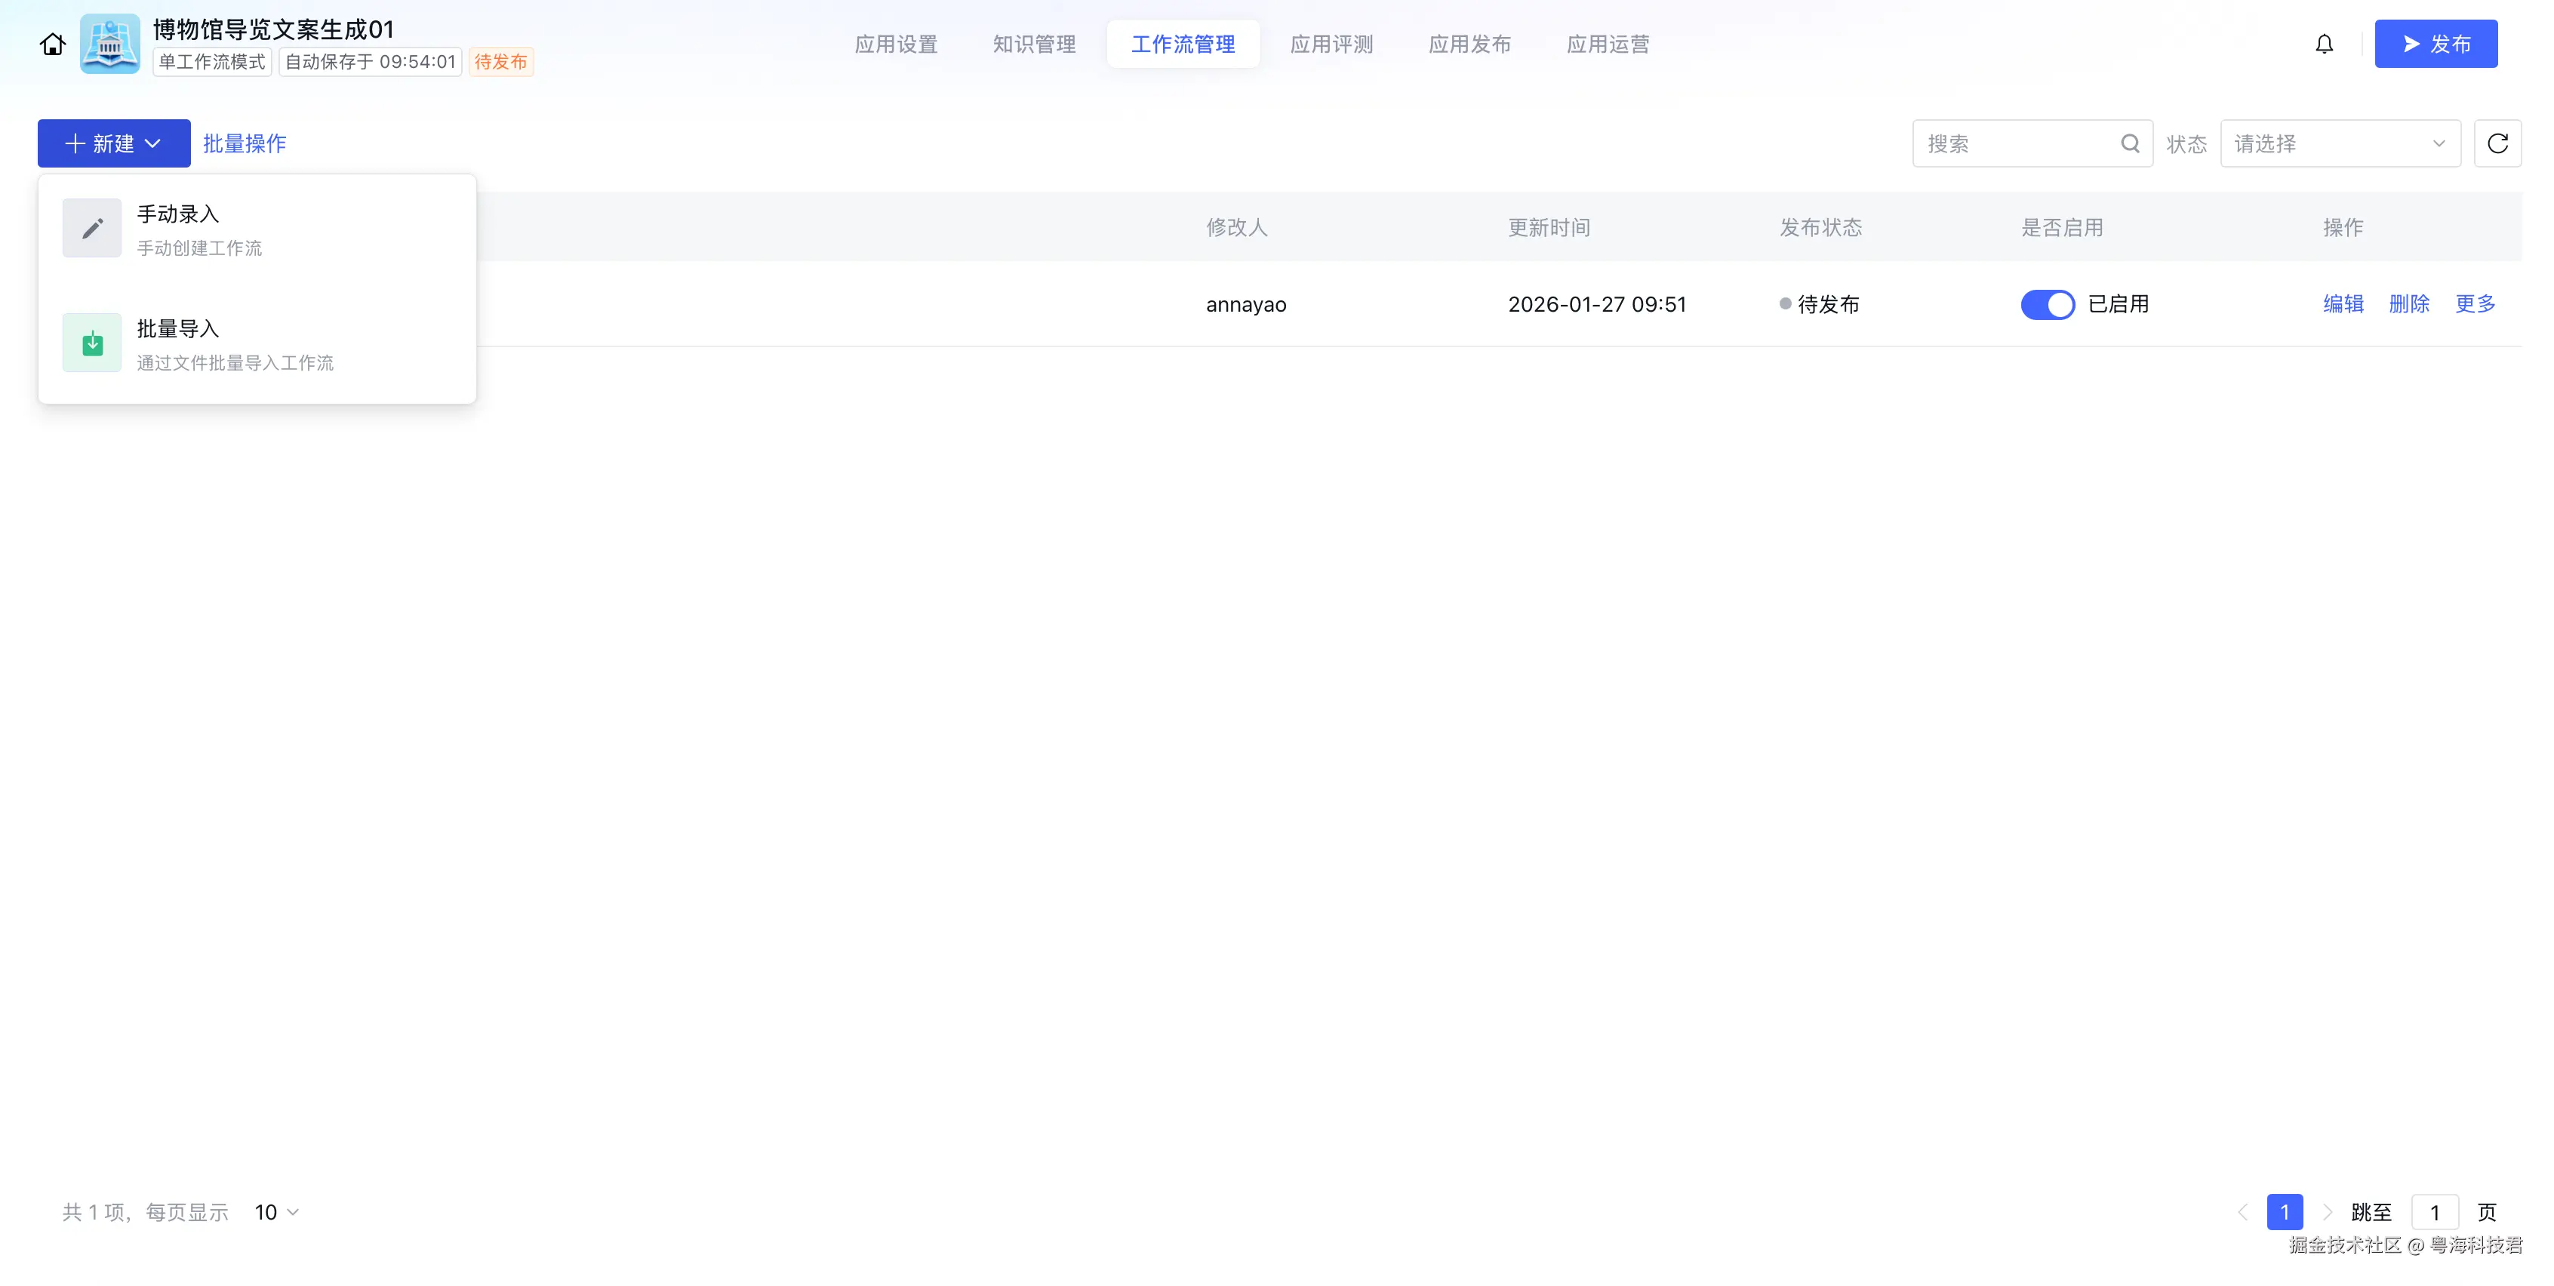Click the 发布 publish button
2554x1286 pixels.
(x=2435, y=45)
